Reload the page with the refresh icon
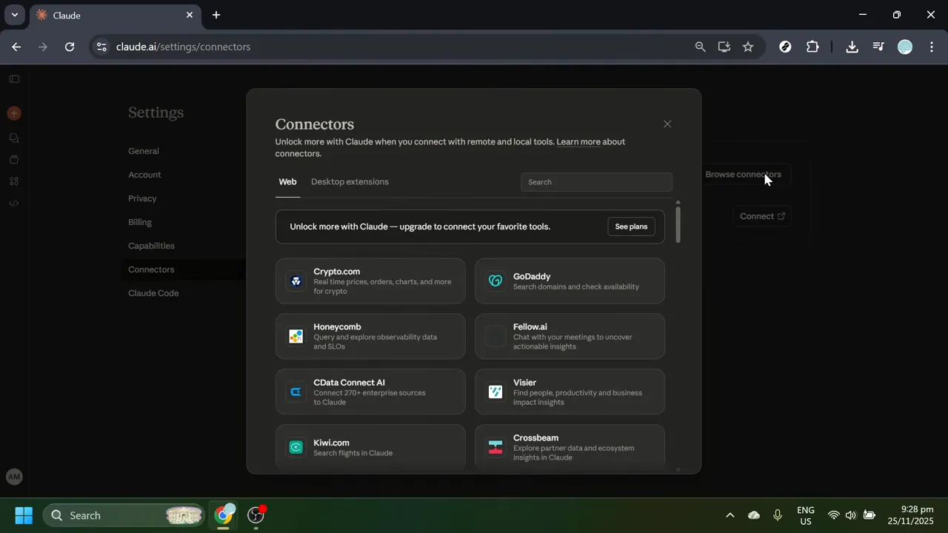 (x=70, y=47)
